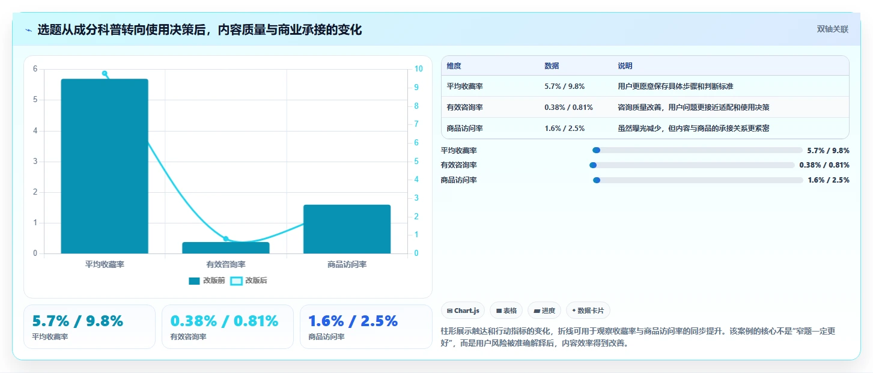The width and height of the screenshot is (873, 373).
Task: Click 5.7% / 9.8% value beside progress bar
Action: [x=829, y=151]
